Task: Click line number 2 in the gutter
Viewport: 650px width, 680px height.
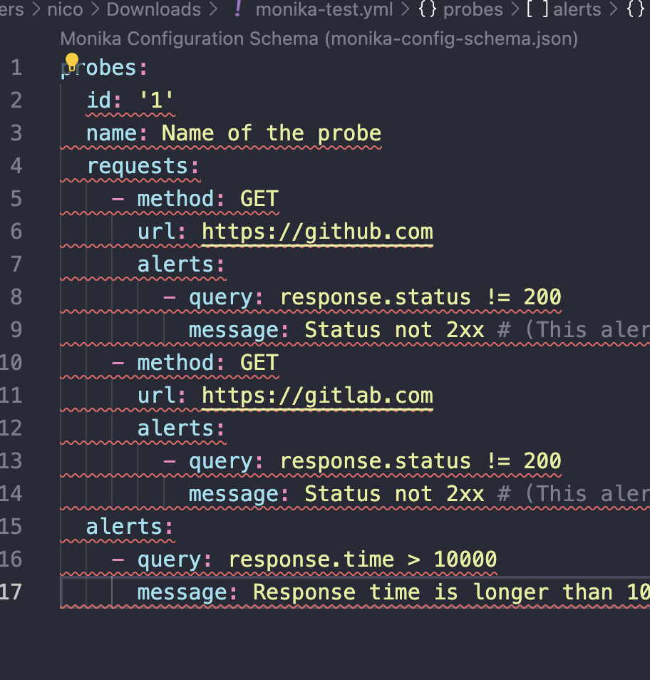Action: [x=16, y=100]
